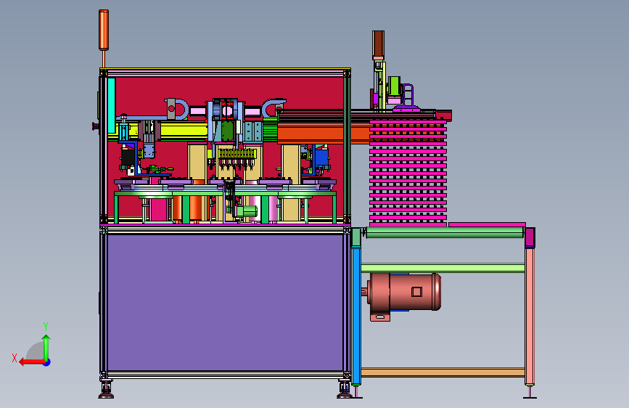Screen dimensions: 629x408
Task: Click the cyan vertical strip inside enclosure
Action: (112, 105)
